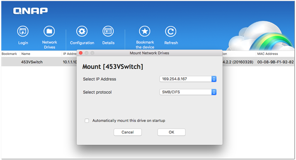Bookmark the device with the star icon
296x160 pixels.
click(145, 31)
